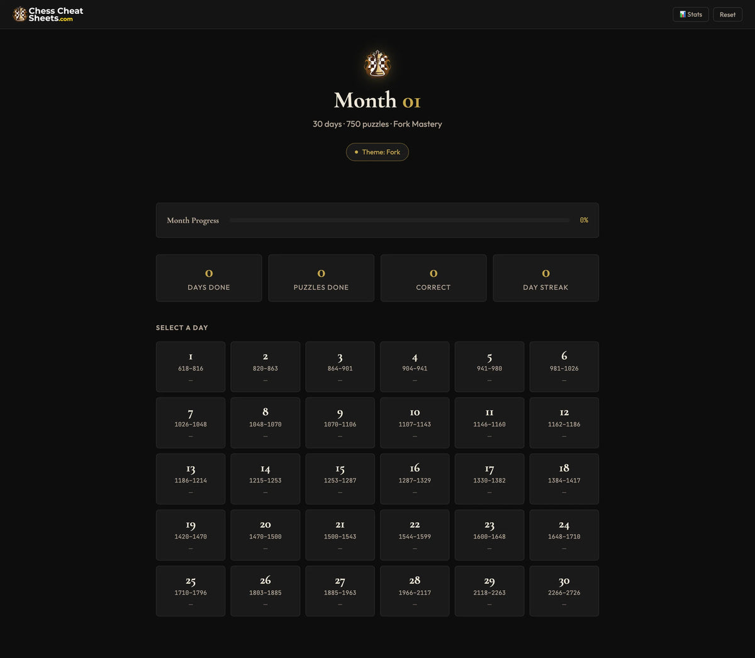This screenshot has height=658, width=755.
Task: Choose day 13 card 1186–1214
Action: point(191,479)
